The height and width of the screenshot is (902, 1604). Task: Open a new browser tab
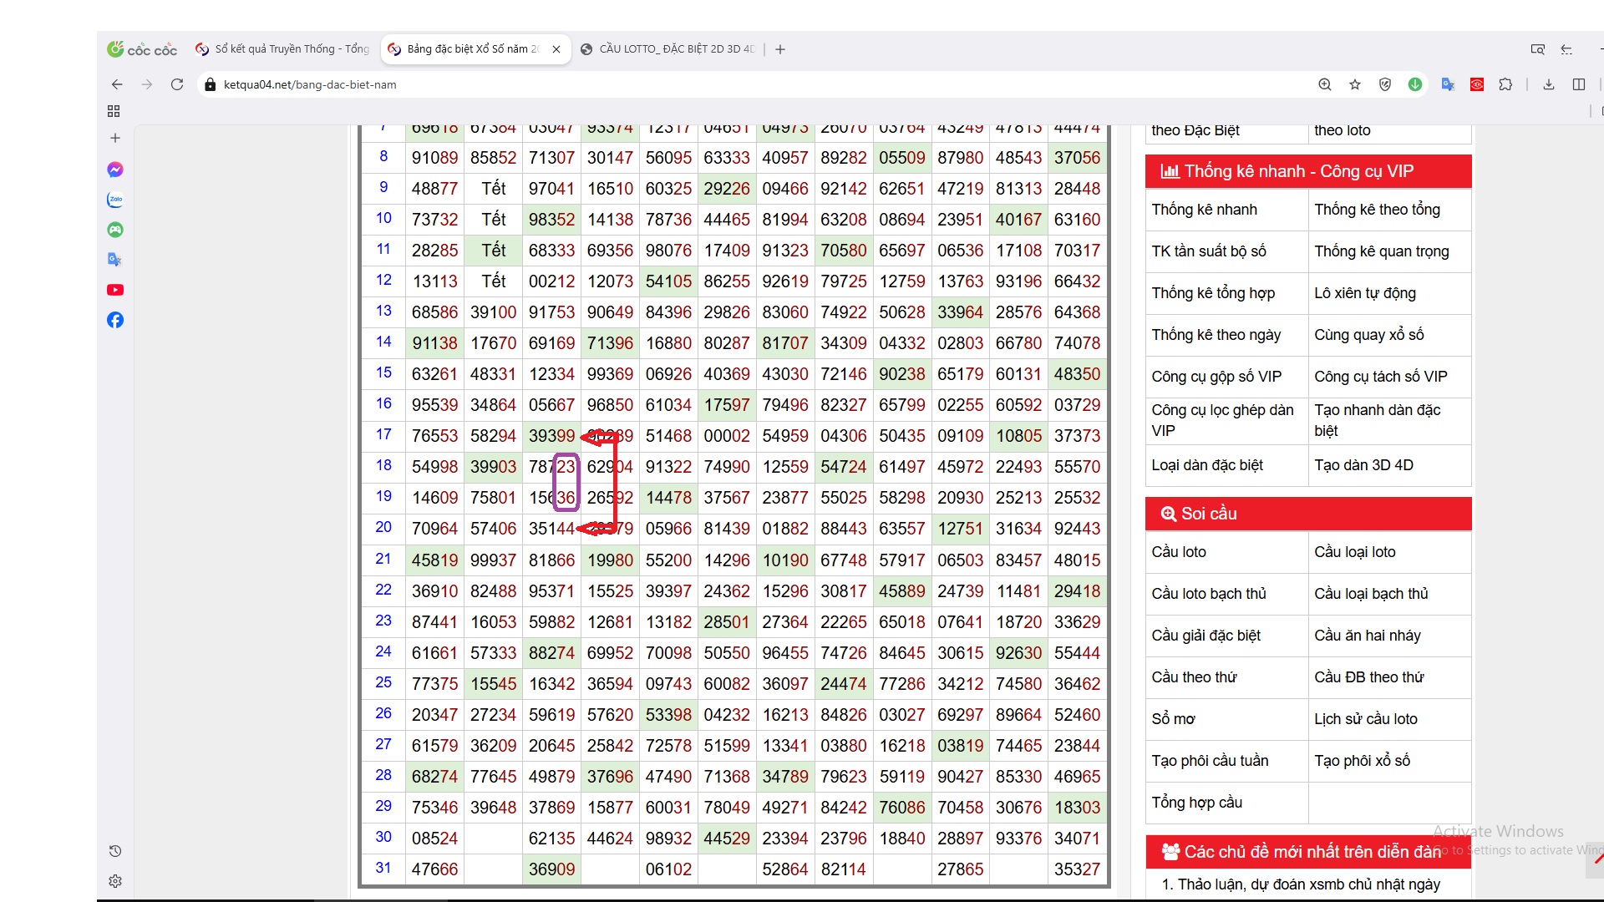780,49
